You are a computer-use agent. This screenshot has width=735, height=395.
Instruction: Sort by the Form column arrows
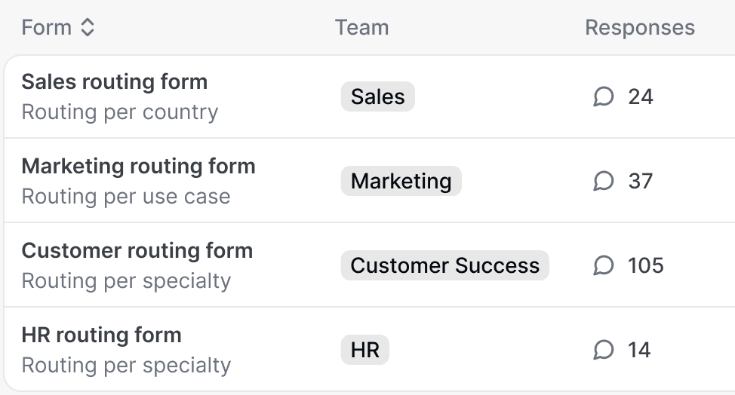(x=88, y=28)
